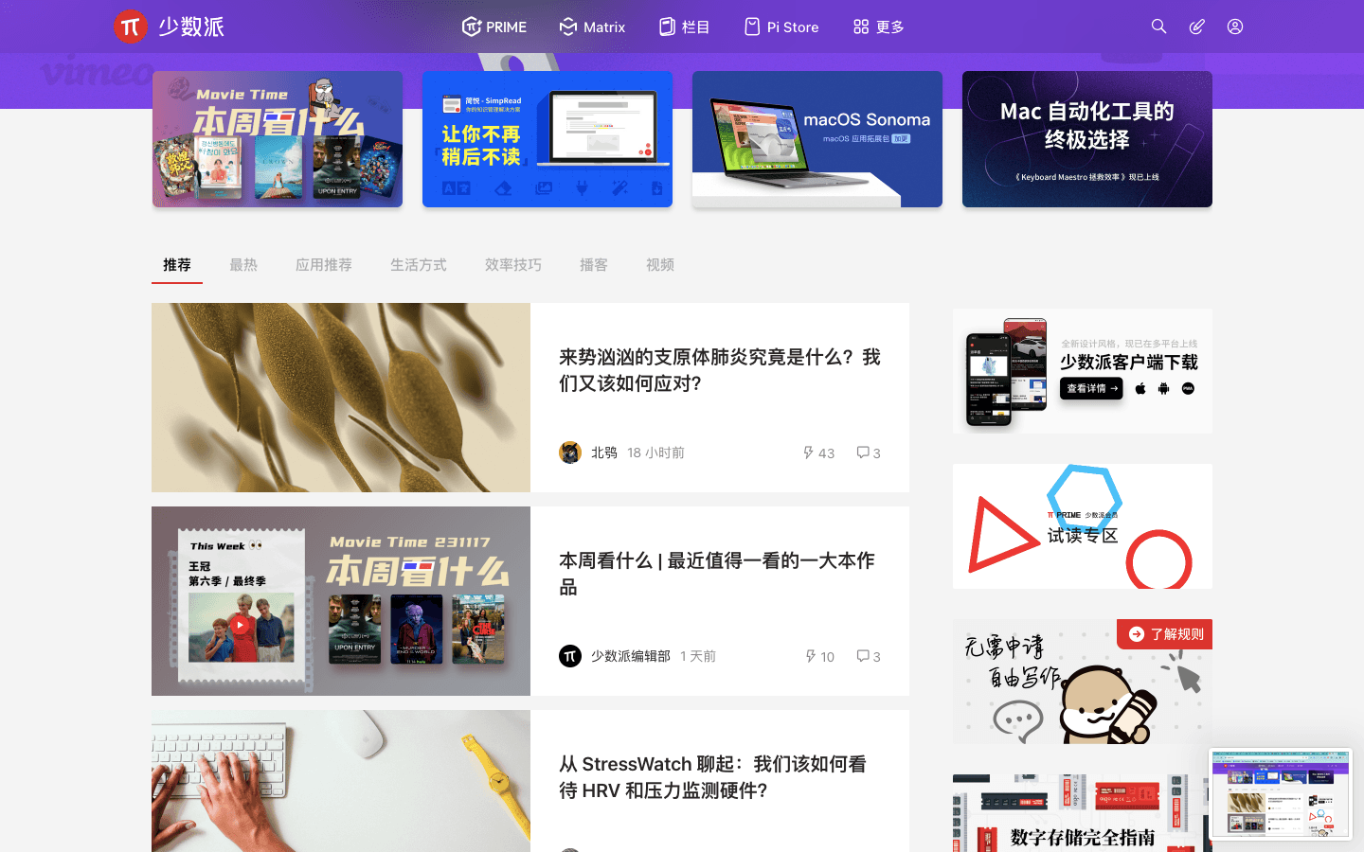The width and height of the screenshot is (1364, 852).
Task: Click the write article pencil icon
Action: (x=1197, y=27)
